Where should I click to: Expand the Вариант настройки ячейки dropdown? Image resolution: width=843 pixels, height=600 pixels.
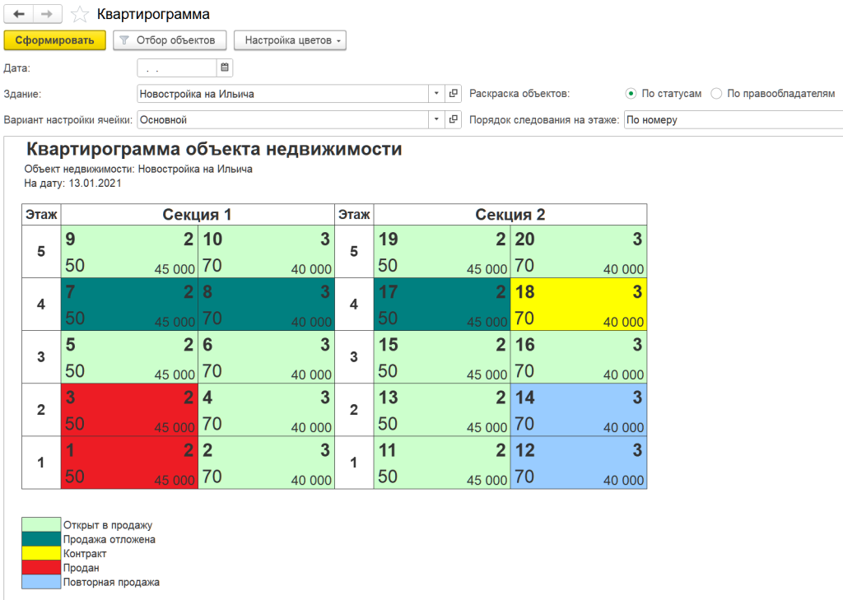pos(436,120)
